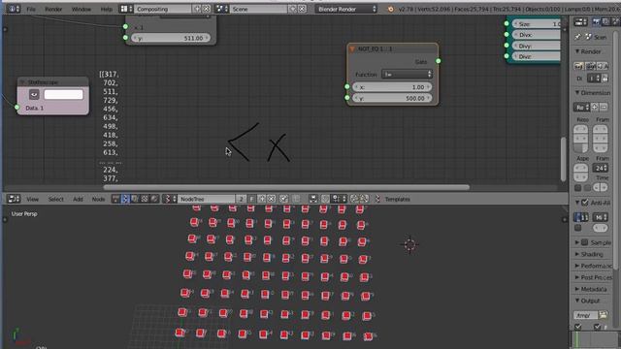Screen dimensions: 621x349
Task: Toggle the Stethoscope node eye visibility
Action: point(34,95)
